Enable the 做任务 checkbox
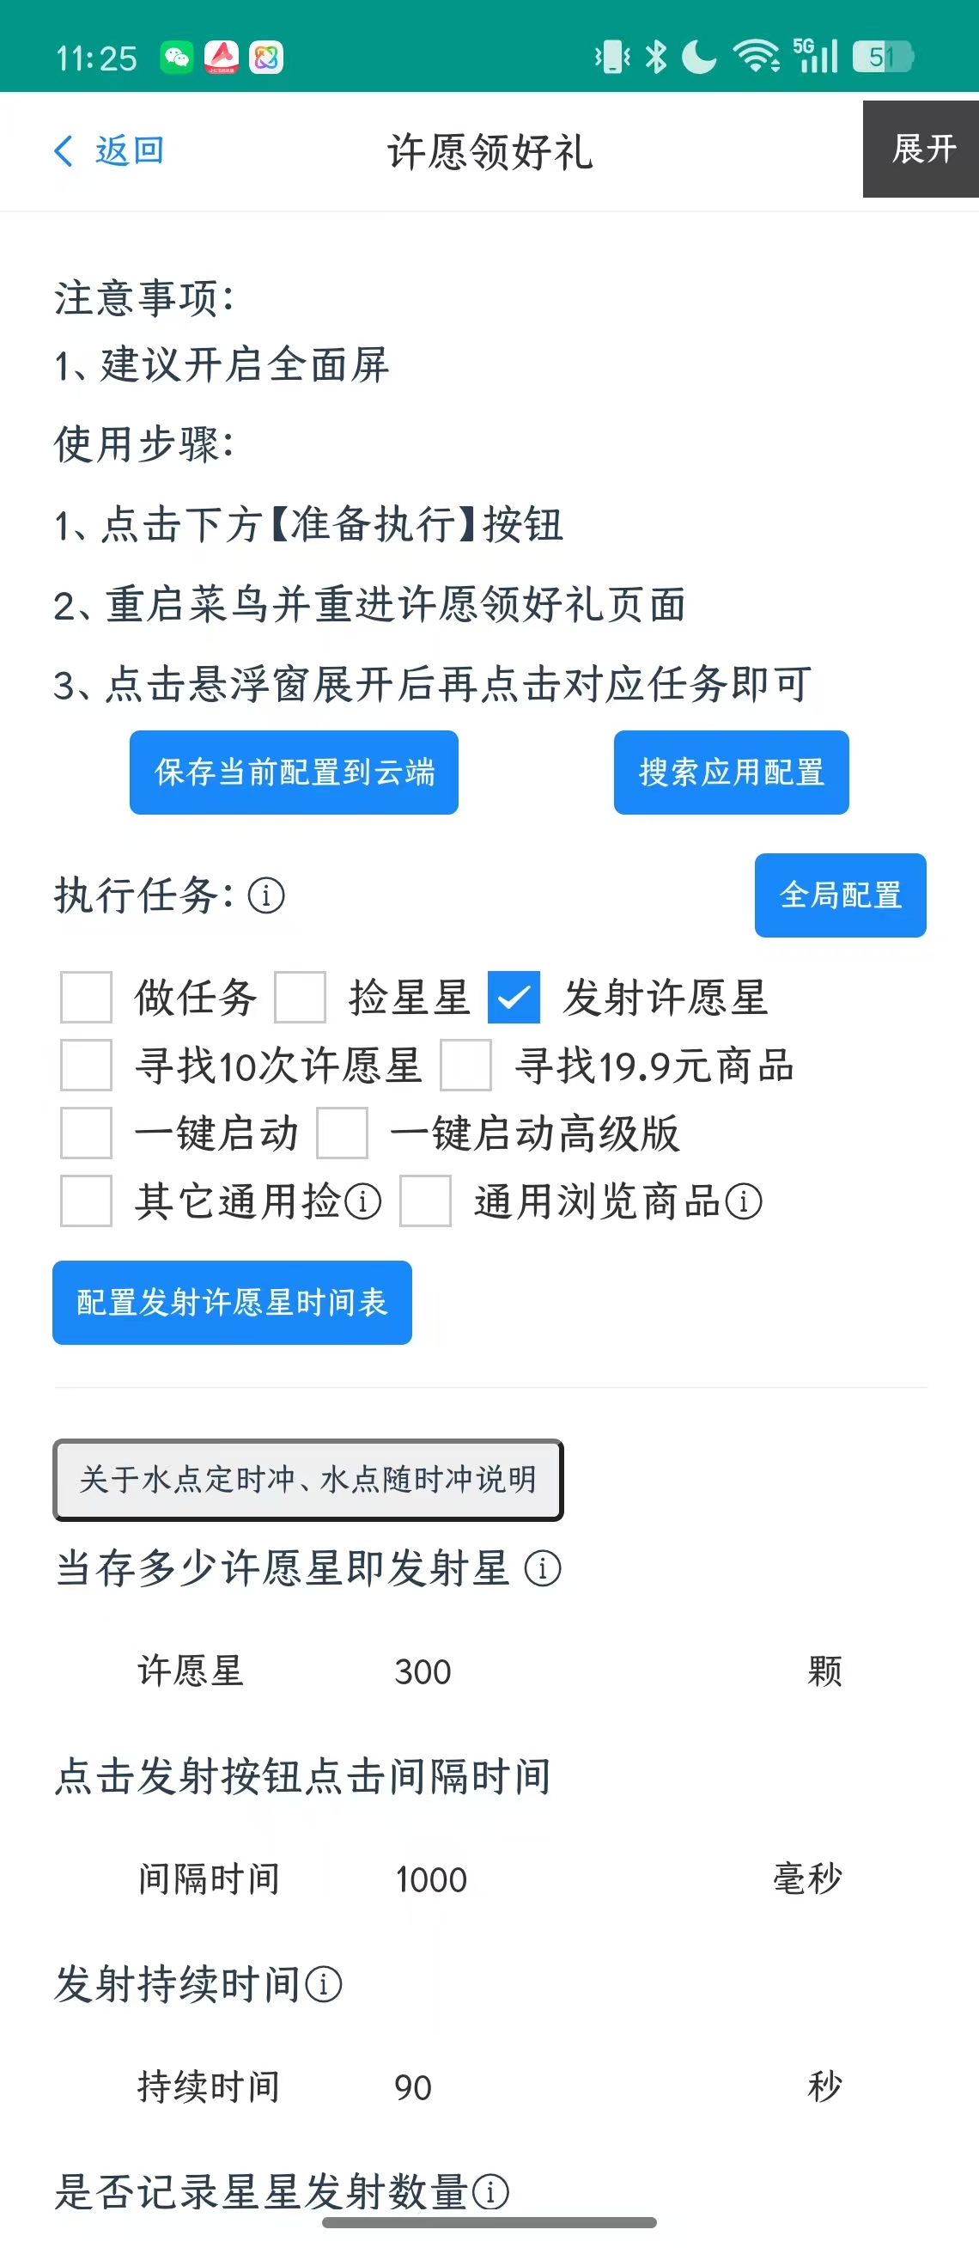The width and height of the screenshot is (979, 2248). coord(85,998)
